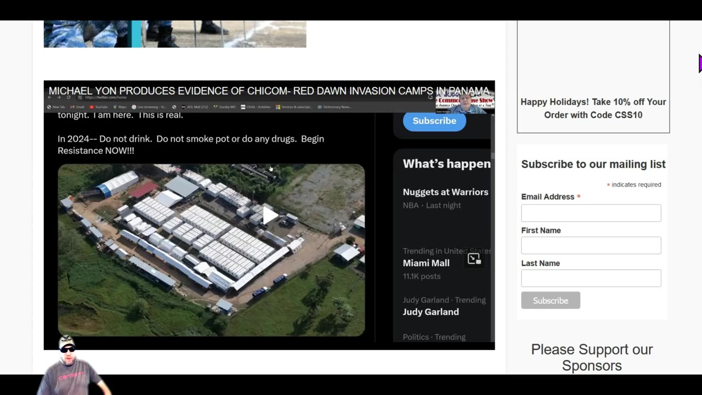
Task: Open the New Tab bookmark
Action: (x=56, y=107)
